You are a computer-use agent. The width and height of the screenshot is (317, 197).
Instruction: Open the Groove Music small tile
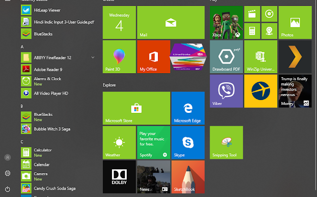(x=269, y=14)
